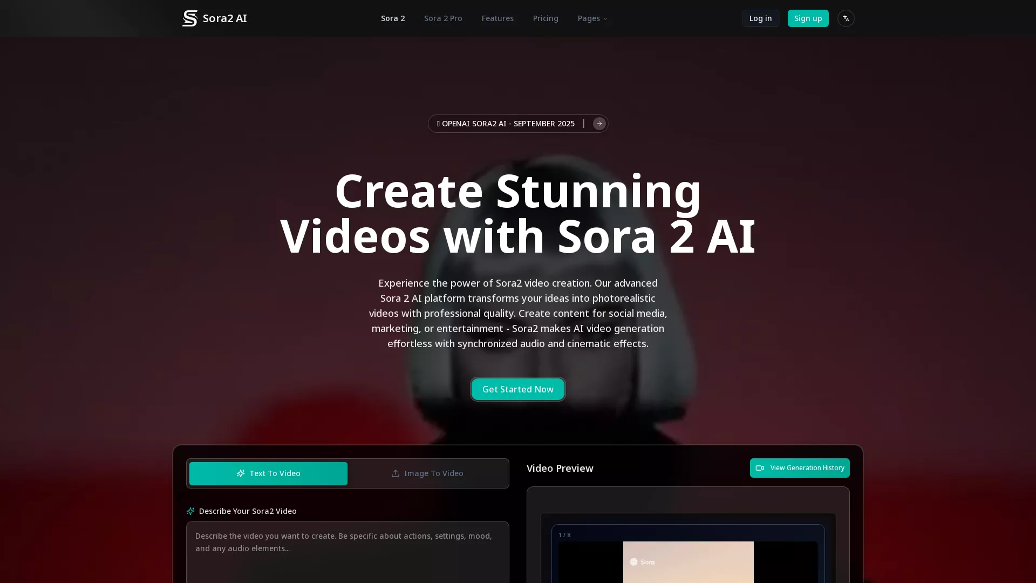Viewport: 1036px width, 583px height.
Task: Enable Text To Video mode
Action: [x=268, y=473]
